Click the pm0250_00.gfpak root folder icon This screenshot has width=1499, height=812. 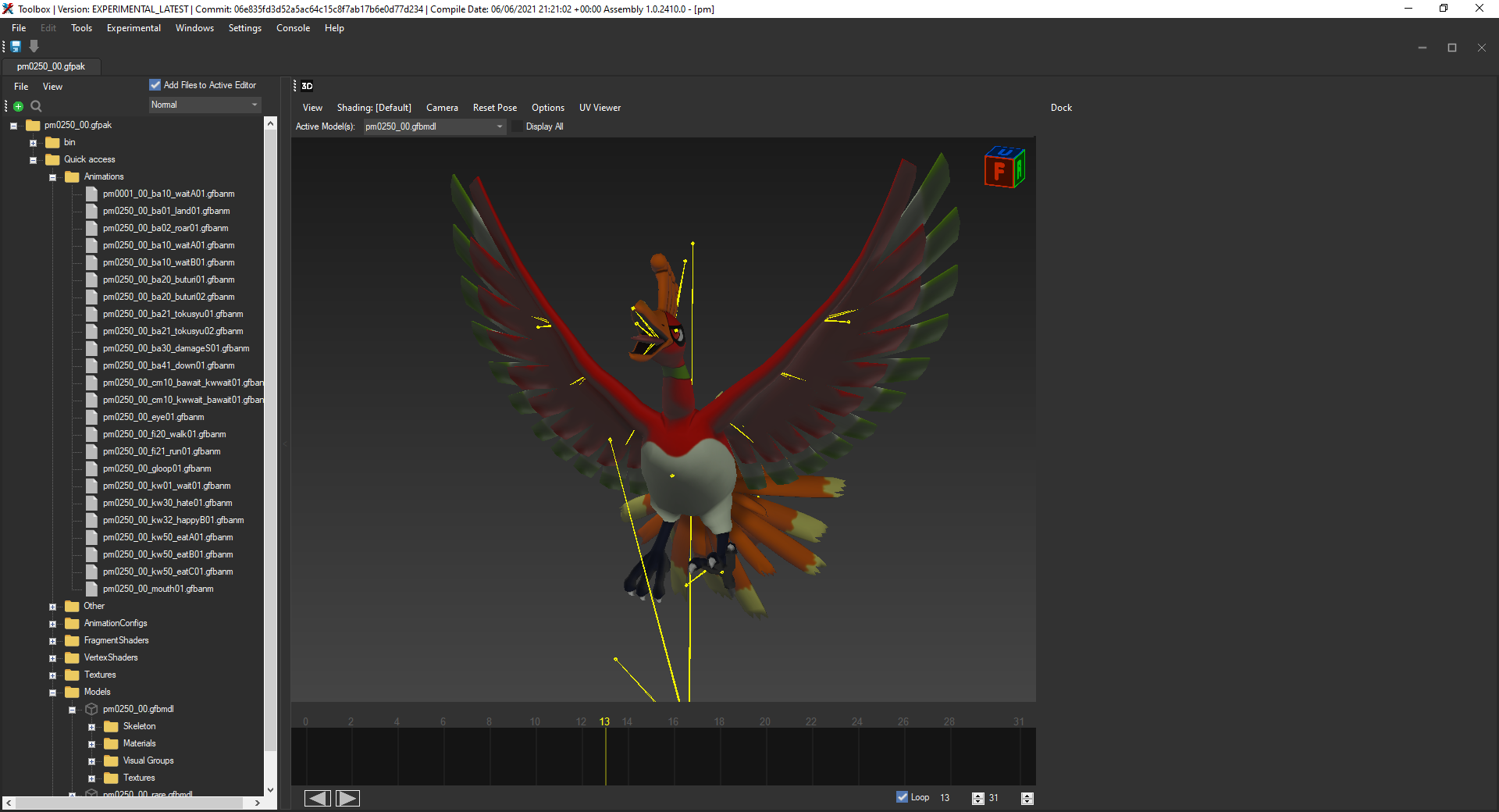33,125
